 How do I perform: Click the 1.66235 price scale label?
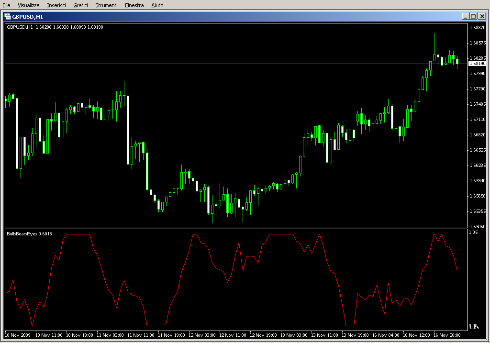coord(478,165)
